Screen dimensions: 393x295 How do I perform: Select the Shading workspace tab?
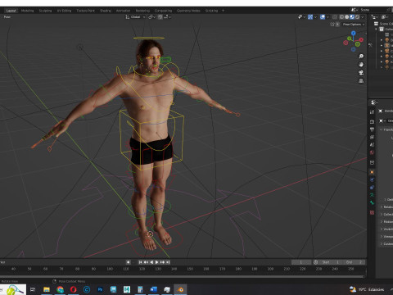pyautogui.click(x=106, y=11)
